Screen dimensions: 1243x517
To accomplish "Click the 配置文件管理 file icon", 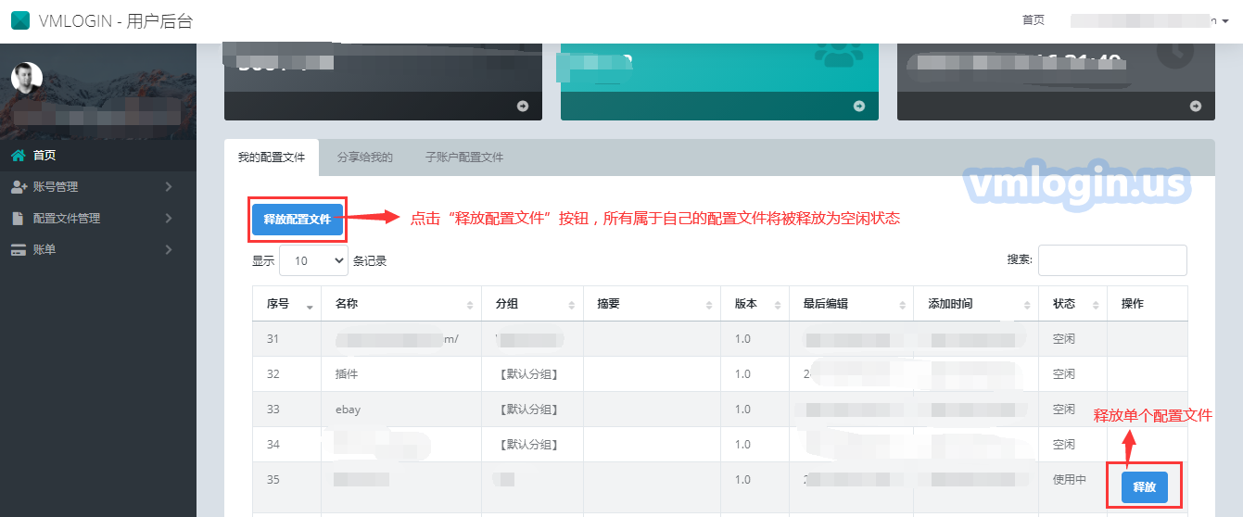I will click(18, 219).
